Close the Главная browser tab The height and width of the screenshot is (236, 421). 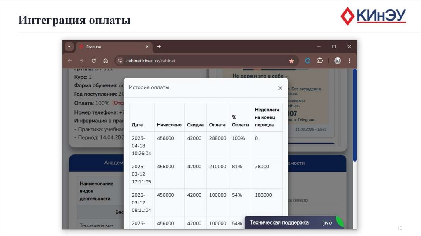point(147,47)
